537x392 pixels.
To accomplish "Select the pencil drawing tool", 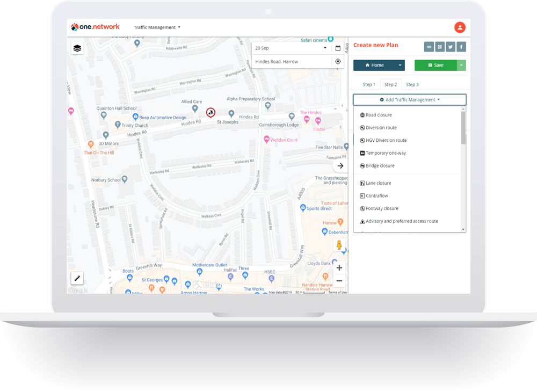I will (77, 278).
